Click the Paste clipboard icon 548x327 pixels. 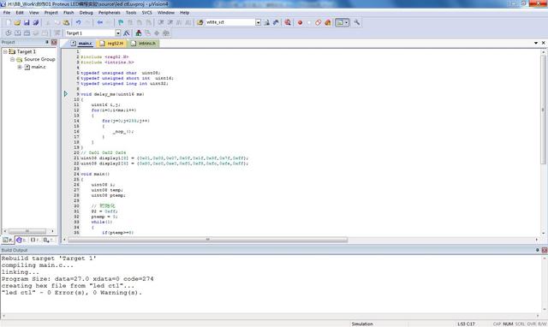[x=66, y=22]
